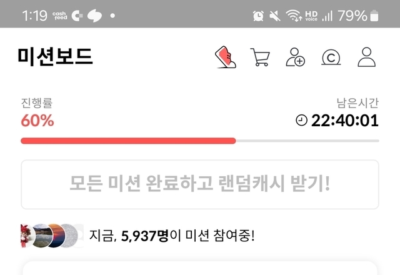Tap the Wi-Fi status icon
400x275 pixels.
click(294, 16)
